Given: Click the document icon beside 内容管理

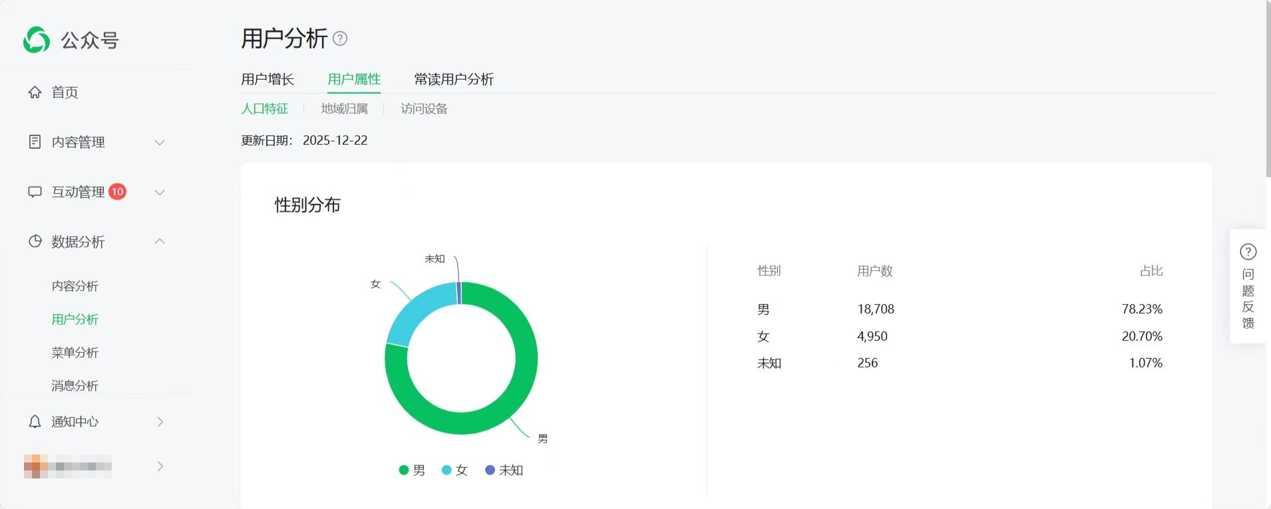Looking at the screenshot, I should click(x=35, y=142).
